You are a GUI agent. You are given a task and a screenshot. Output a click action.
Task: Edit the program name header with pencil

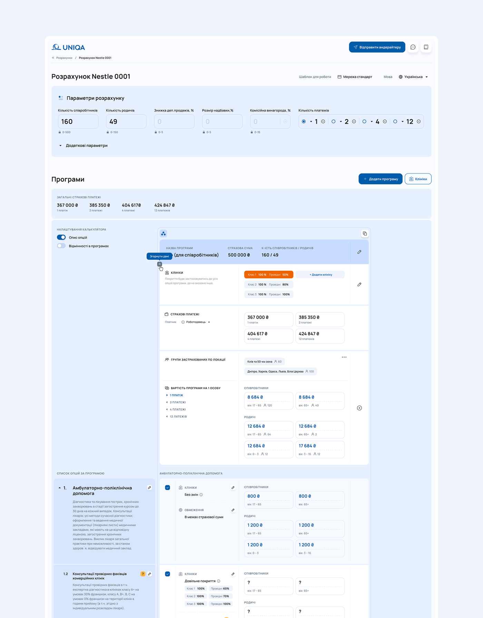point(359,252)
